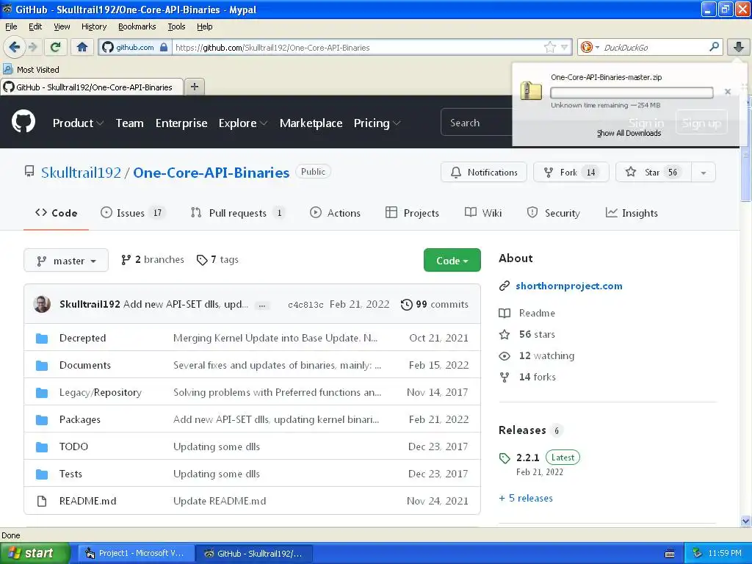This screenshot has width=752, height=564.
Task: Click the Most Visited bookmark icon
Action: (x=7, y=70)
